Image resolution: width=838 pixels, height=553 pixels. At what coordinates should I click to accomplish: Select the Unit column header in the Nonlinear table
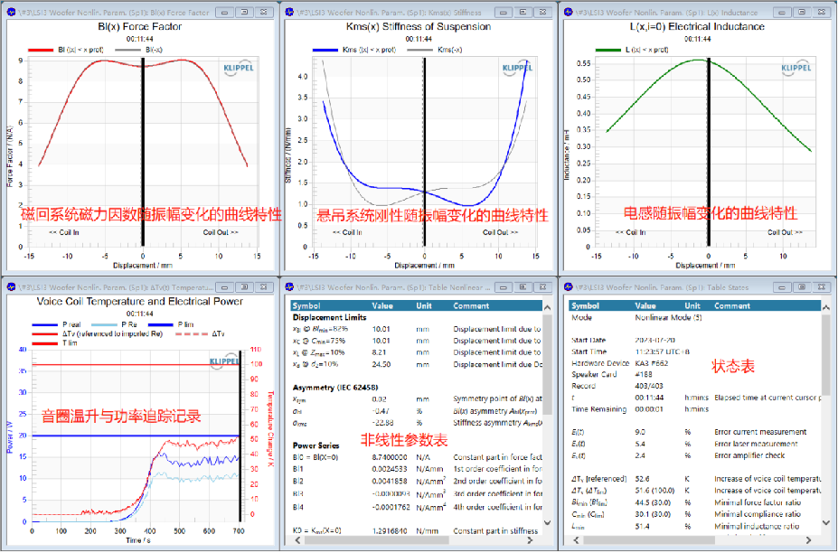coord(424,306)
